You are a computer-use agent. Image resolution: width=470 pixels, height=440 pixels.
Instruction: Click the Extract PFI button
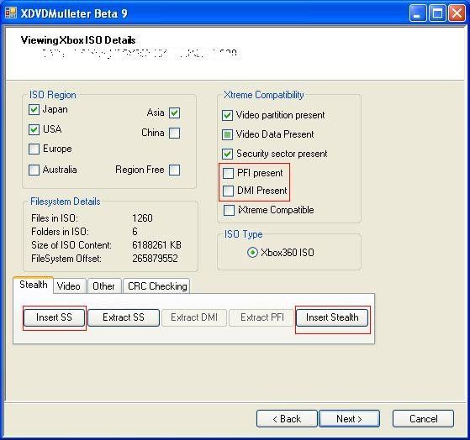tap(262, 317)
